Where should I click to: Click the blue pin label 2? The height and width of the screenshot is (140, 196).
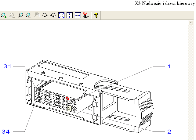coord(169,131)
